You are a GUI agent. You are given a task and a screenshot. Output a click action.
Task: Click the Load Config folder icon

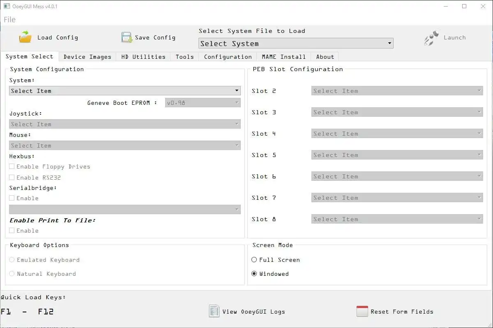(x=25, y=37)
